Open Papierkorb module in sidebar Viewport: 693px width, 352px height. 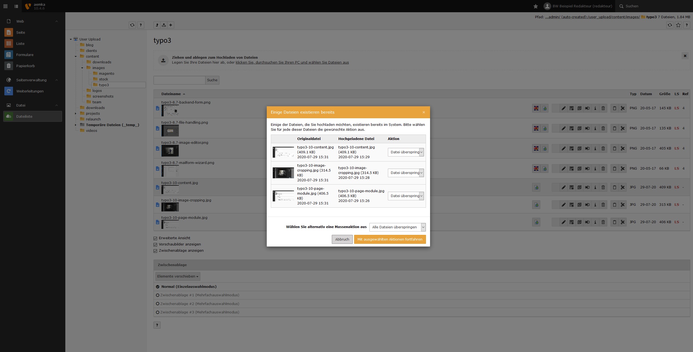pyautogui.click(x=25, y=66)
